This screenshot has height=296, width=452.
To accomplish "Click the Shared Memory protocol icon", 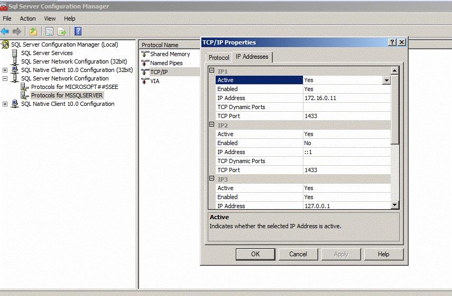I will [145, 54].
